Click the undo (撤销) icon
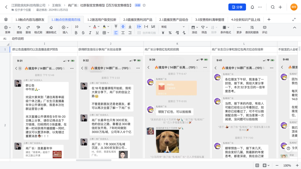This screenshot has height=169, width=301. pos(19,27)
